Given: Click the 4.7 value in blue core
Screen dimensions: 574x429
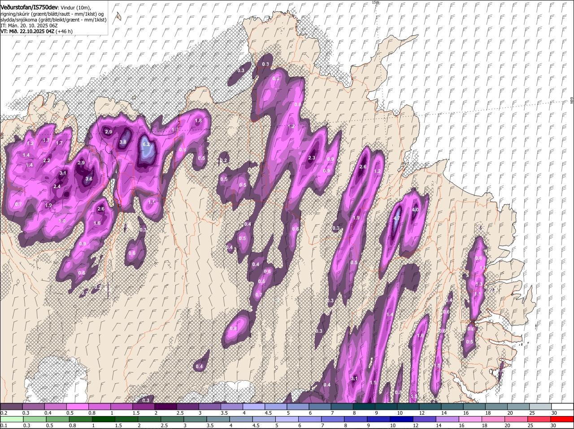Looking at the screenshot, I should click(396, 219).
